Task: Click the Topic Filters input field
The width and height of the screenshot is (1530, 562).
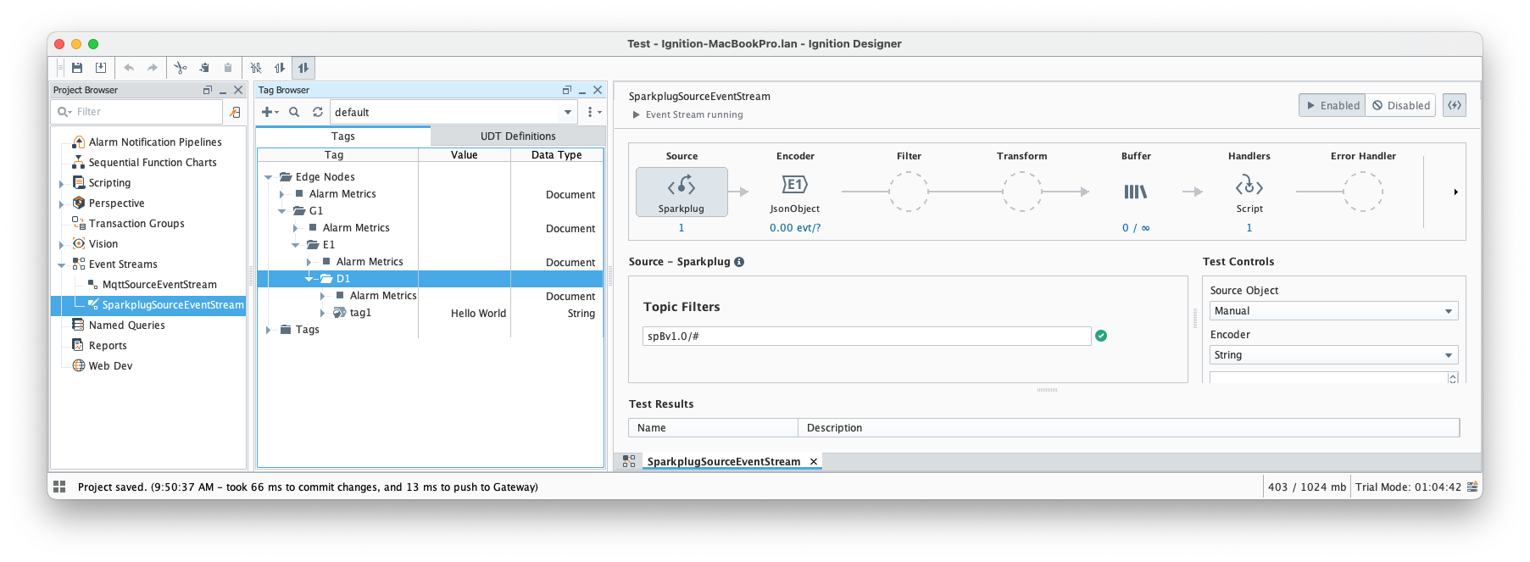Action: click(x=866, y=337)
